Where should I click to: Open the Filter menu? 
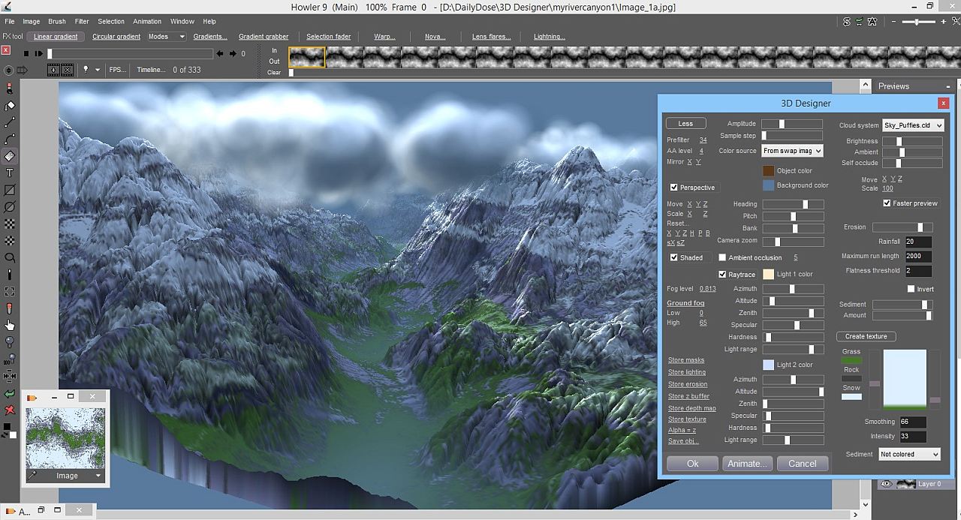[x=82, y=21]
